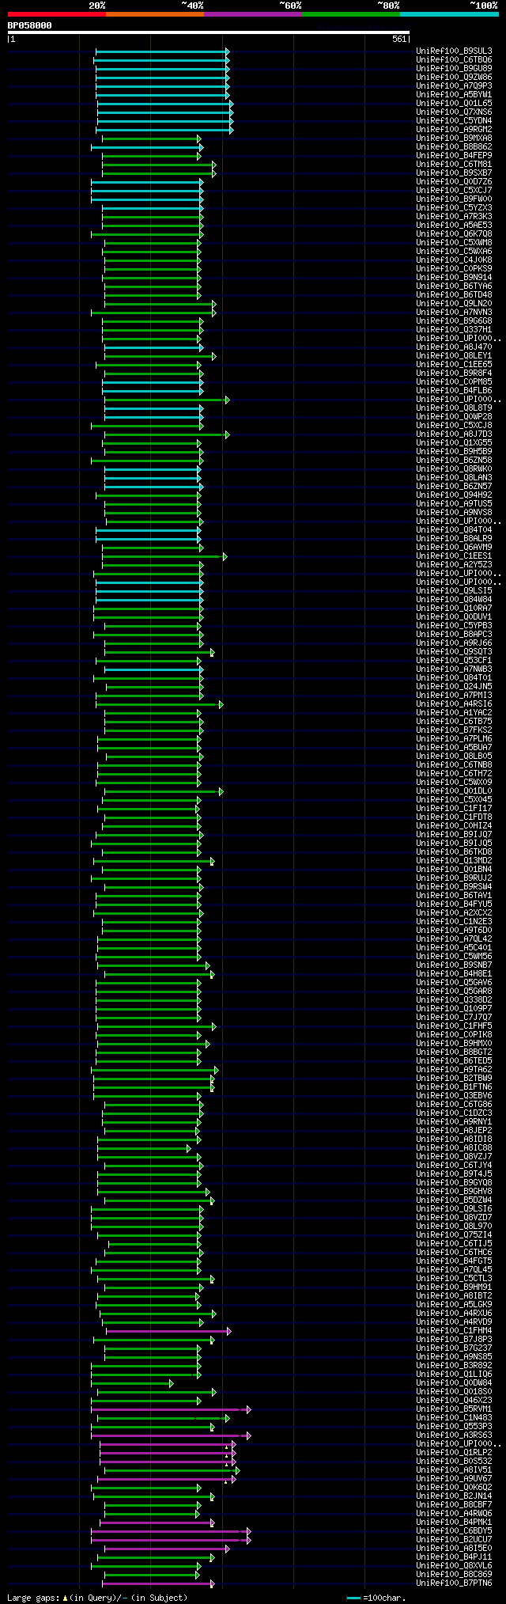This screenshot has width=506, height=1604.
Task: Select label UniRef100_A8J7D3
Action: pyautogui.click(x=454, y=434)
